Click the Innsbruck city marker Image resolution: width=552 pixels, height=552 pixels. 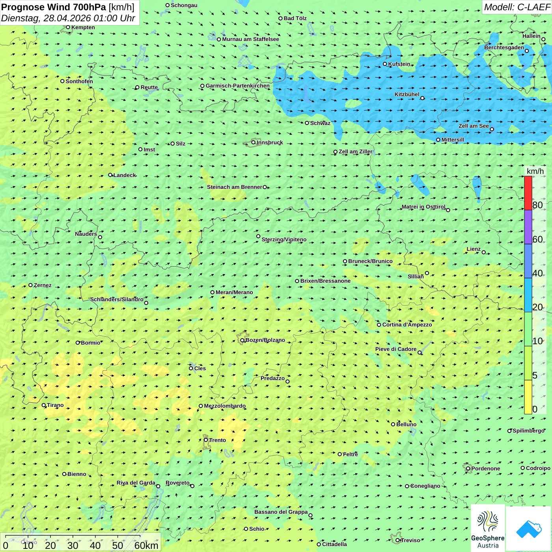(x=254, y=142)
